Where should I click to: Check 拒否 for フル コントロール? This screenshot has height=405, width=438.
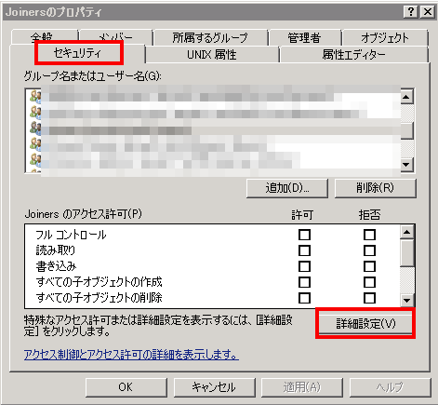coord(369,235)
